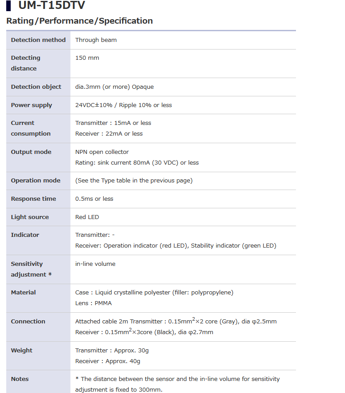Image resolution: width=345 pixels, height=393 pixels.
Task: Click the Material row label
Action: point(24,293)
